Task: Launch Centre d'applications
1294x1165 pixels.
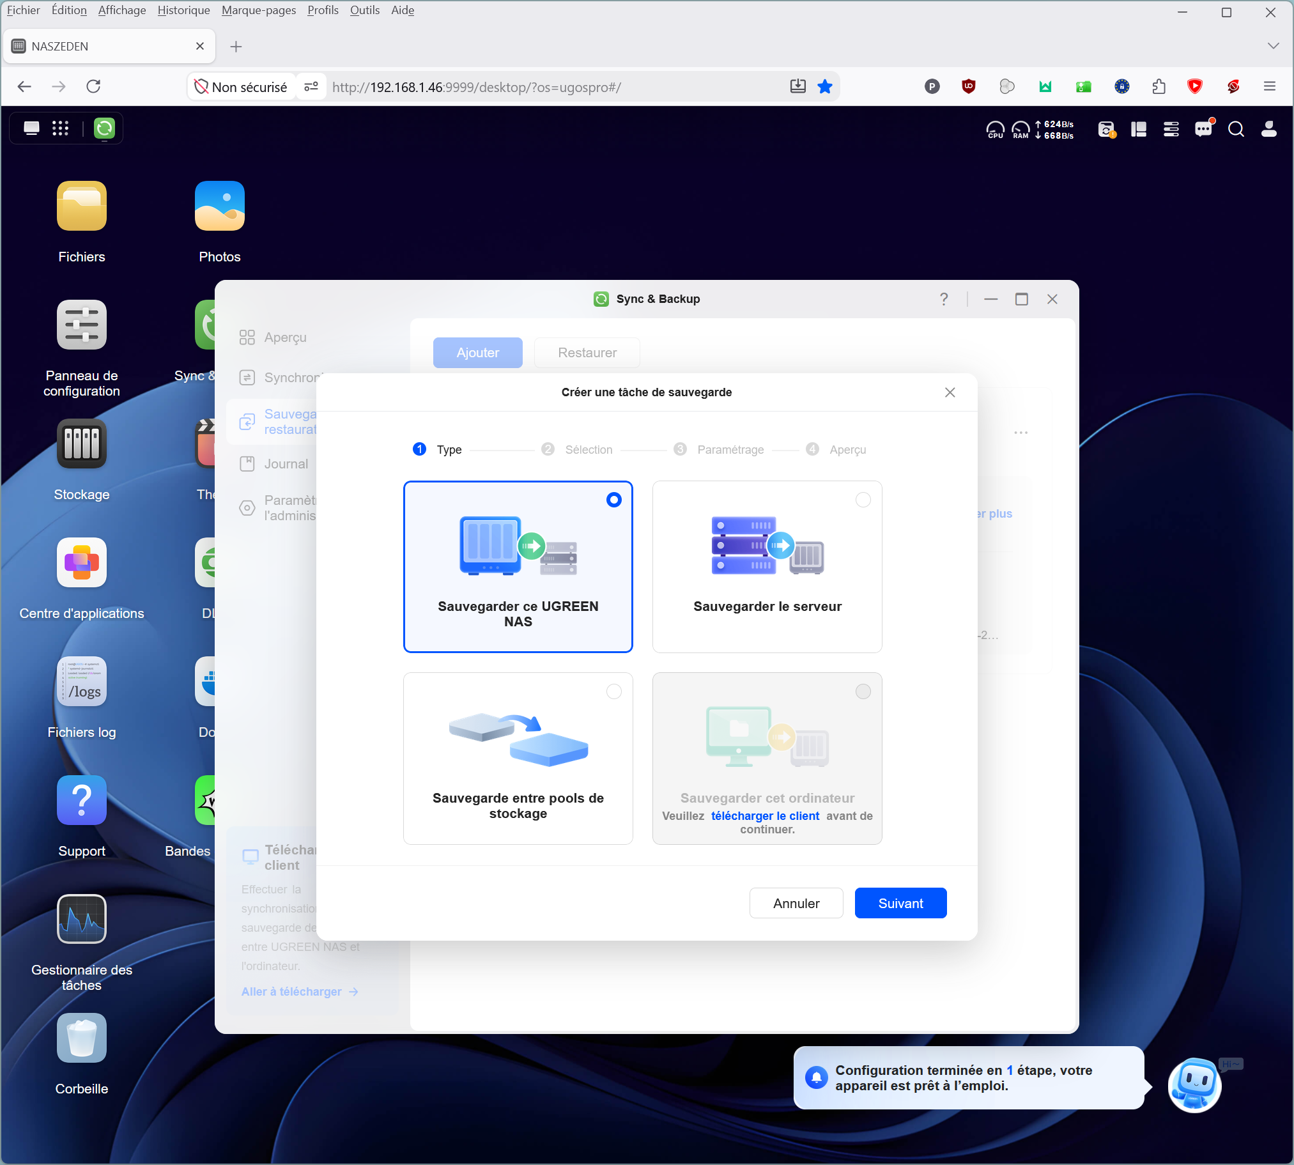Action: point(81,562)
